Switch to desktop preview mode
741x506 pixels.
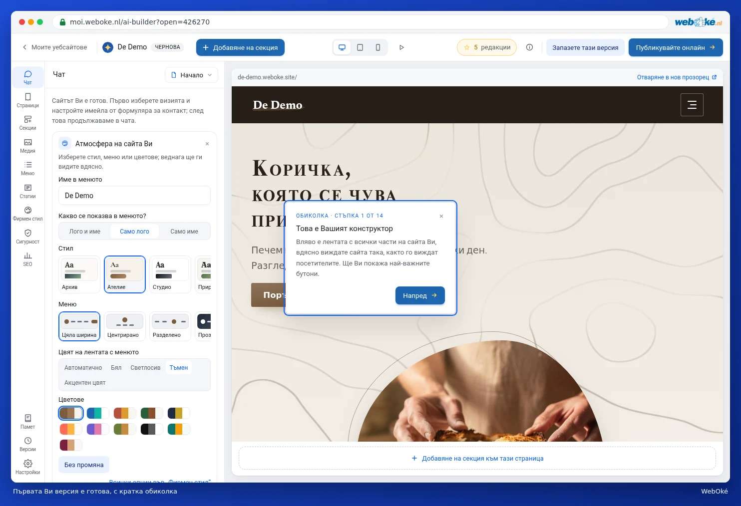[342, 47]
